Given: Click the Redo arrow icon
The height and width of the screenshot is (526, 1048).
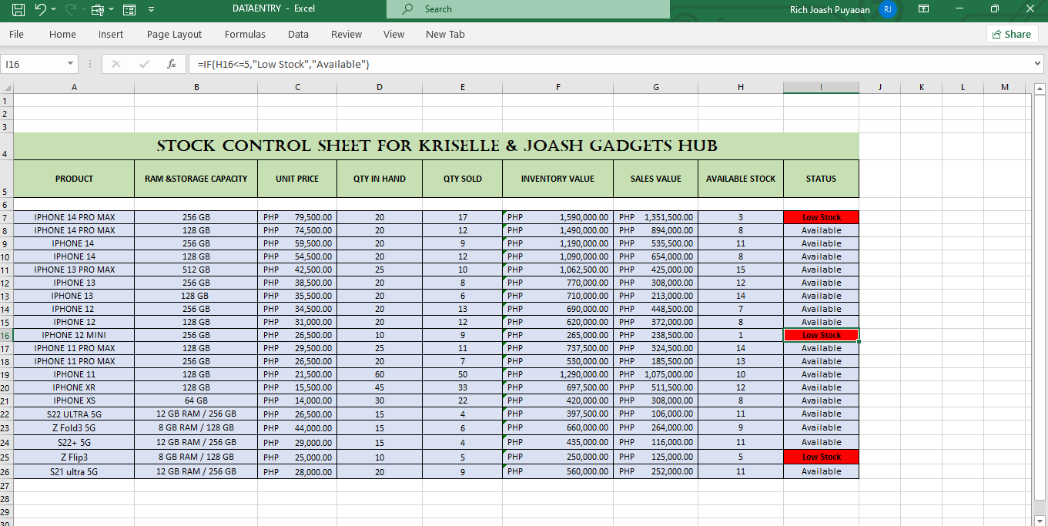Looking at the screenshot, I should 71,9.
